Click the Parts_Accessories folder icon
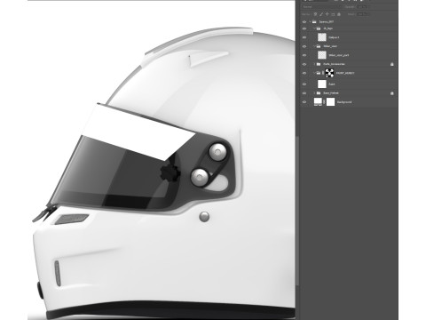The image size is (426, 320). [x=319, y=64]
